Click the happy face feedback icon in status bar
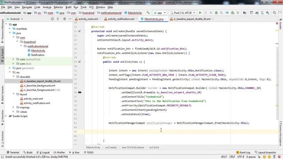Image resolution: width=283 pixels, height=159 pixels. click(x=264, y=157)
